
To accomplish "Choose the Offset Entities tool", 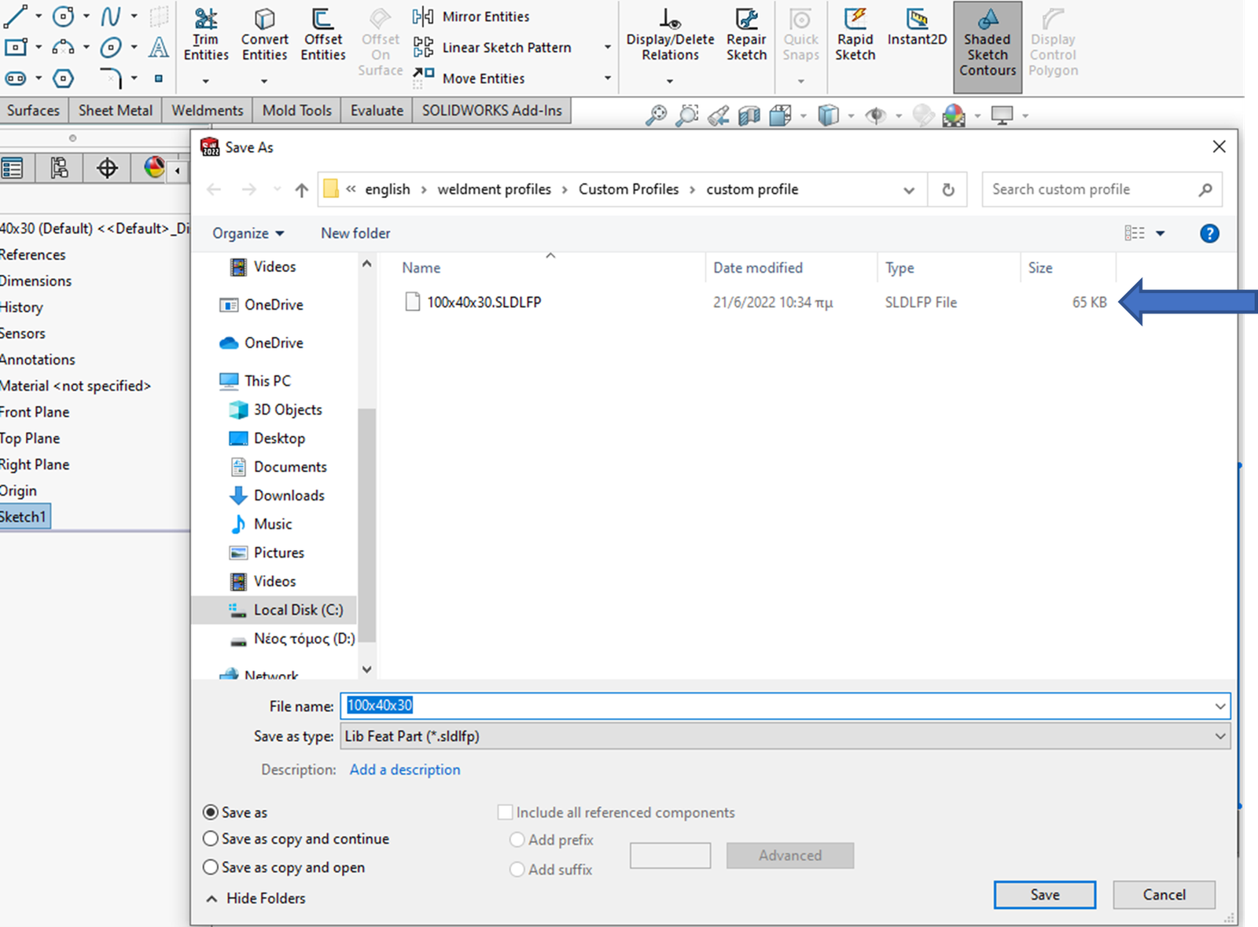I will coord(322,35).
